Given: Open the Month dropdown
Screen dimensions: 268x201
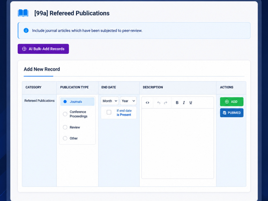Looking at the screenshot, I should click(110, 101).
